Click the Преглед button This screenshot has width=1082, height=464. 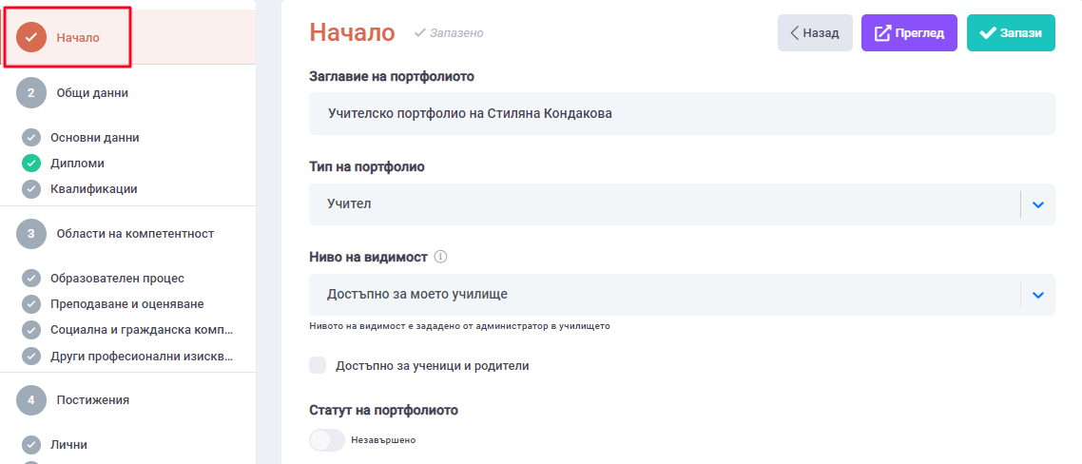[909, 33]
